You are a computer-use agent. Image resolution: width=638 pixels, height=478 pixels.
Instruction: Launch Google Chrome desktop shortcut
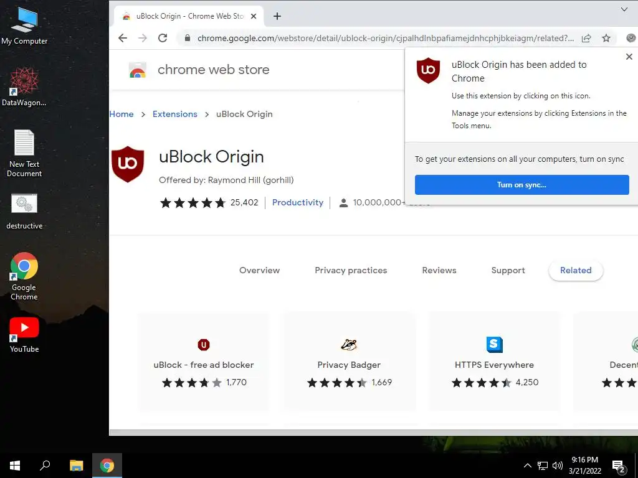click(24, 276)
